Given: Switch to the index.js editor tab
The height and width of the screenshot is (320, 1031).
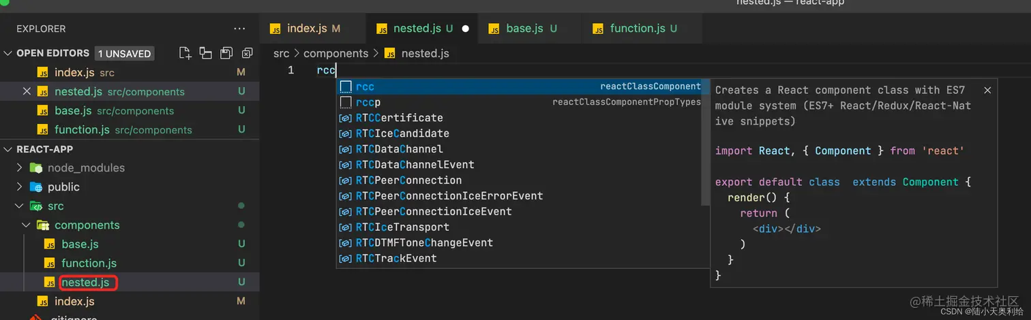Looking at the screenshot, I should [313, 29].
